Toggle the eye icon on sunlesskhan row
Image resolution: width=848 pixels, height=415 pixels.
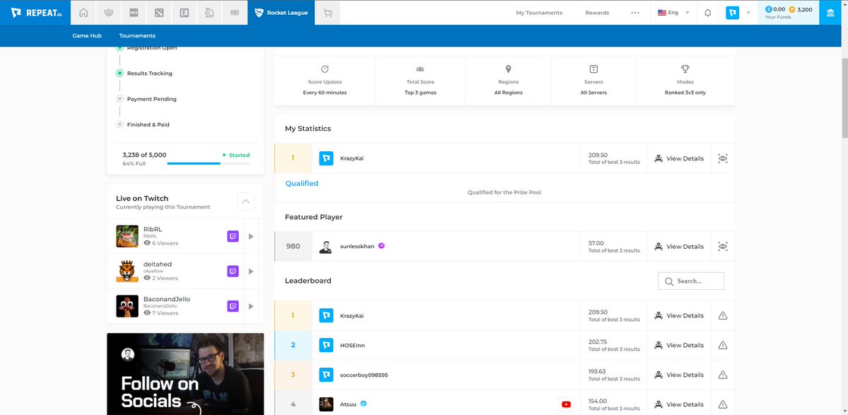(x=722, y=246)
